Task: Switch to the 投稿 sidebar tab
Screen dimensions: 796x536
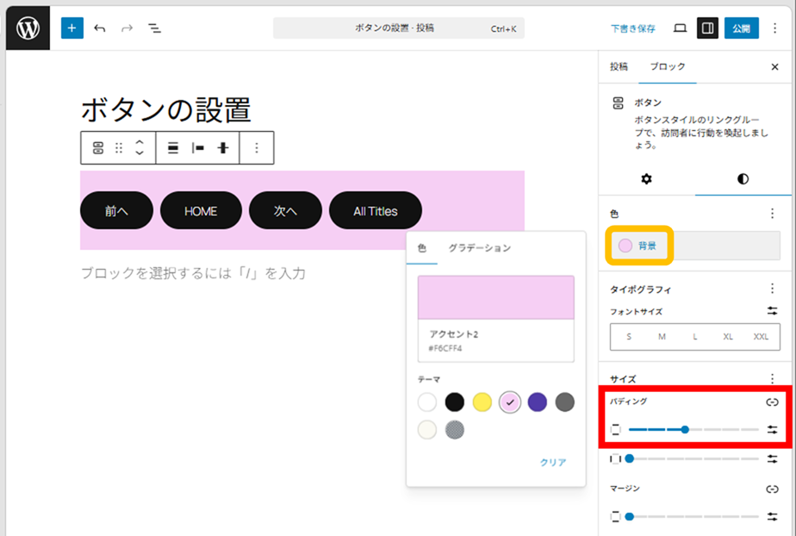Action: click(x=619, y=66)
